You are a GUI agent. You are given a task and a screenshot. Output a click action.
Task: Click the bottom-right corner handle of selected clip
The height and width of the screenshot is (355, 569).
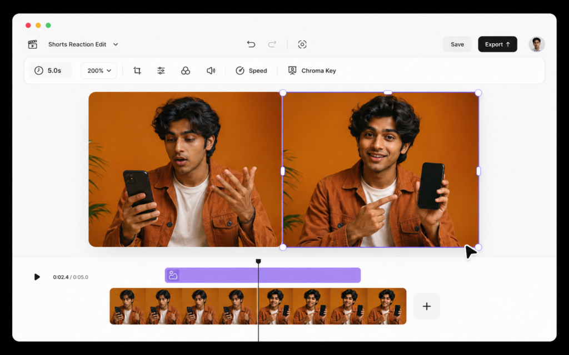478,247
